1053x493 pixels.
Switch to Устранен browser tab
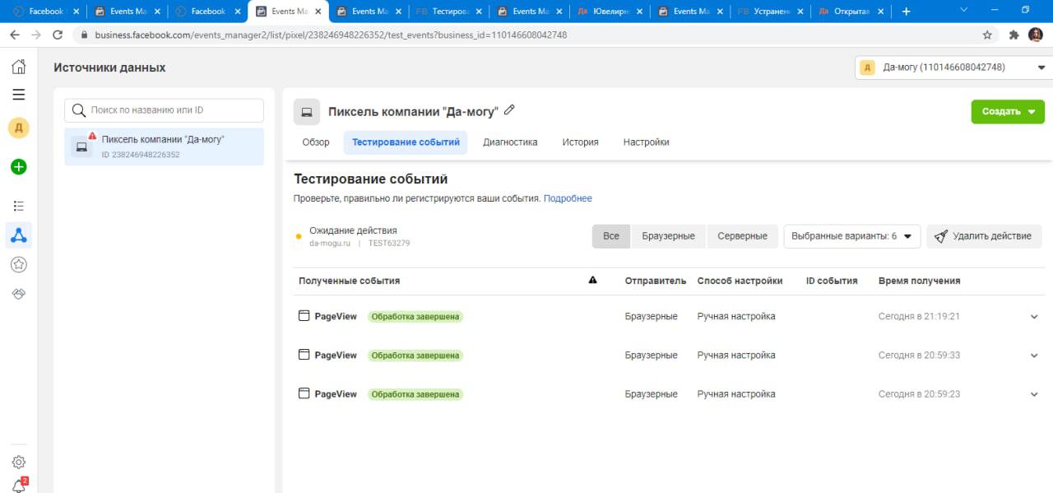point(771,12)
